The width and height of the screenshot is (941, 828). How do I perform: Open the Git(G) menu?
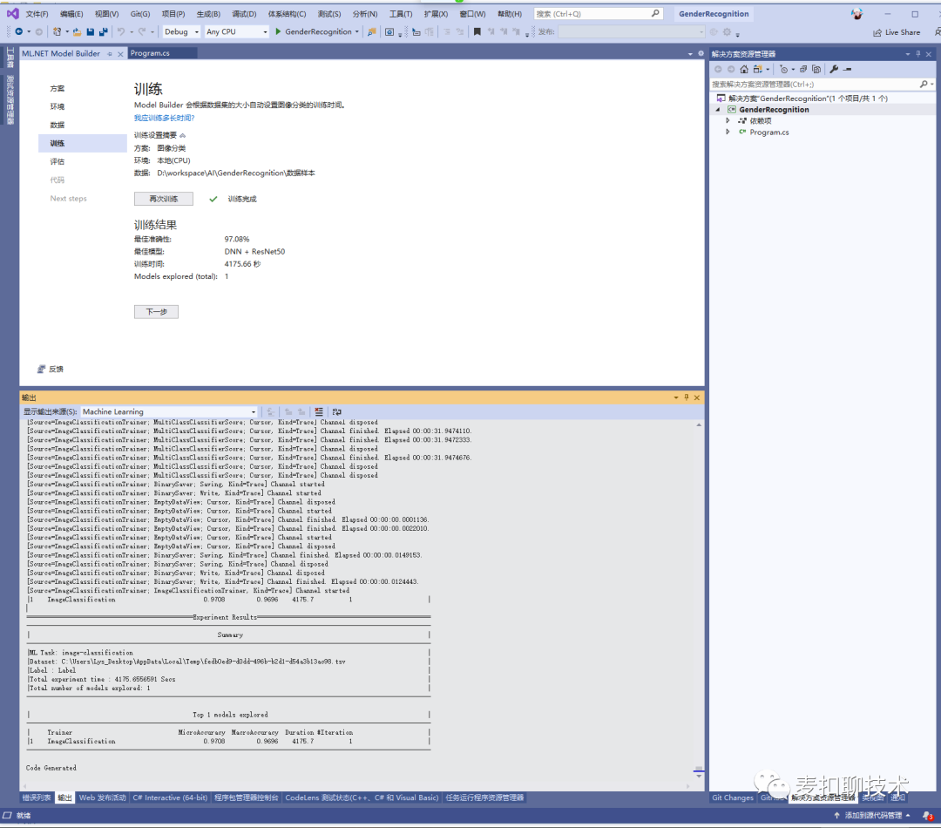(x=140, y=14)
